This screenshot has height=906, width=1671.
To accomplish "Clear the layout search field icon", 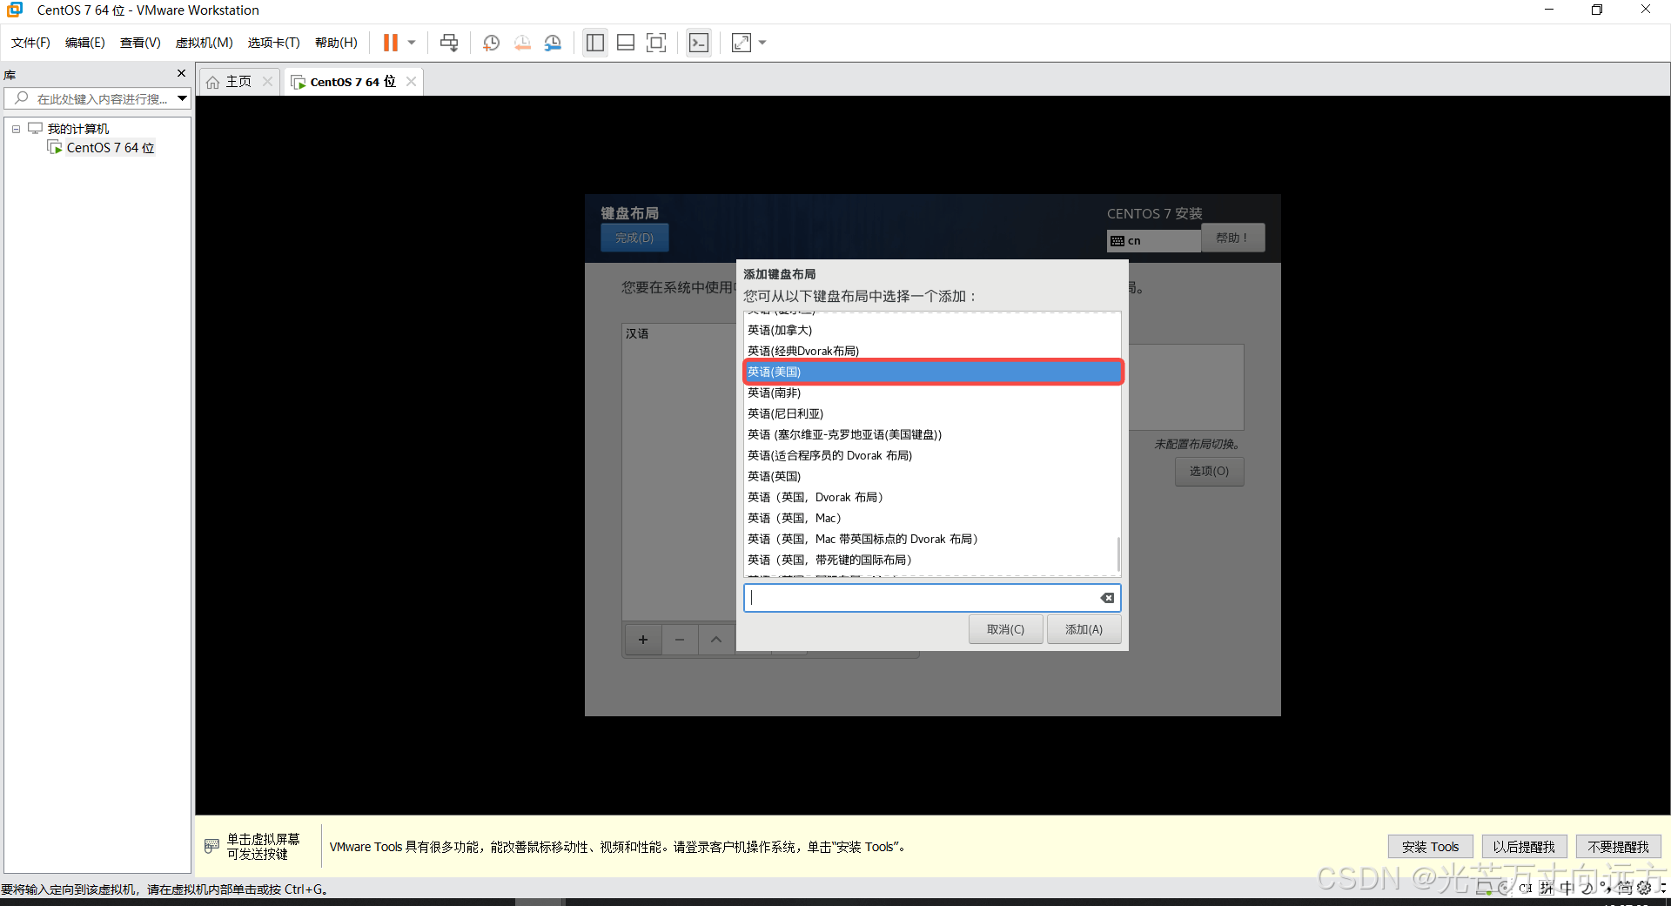I will [x=1107, y=598].
